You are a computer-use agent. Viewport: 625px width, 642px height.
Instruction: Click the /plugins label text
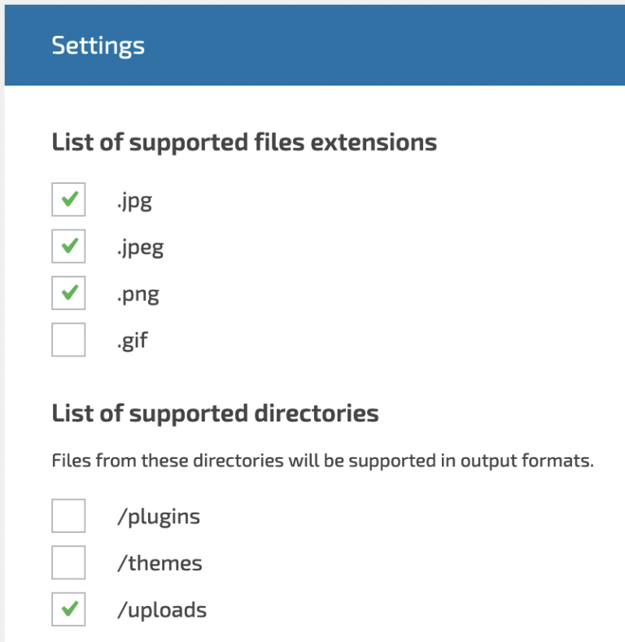159,517
